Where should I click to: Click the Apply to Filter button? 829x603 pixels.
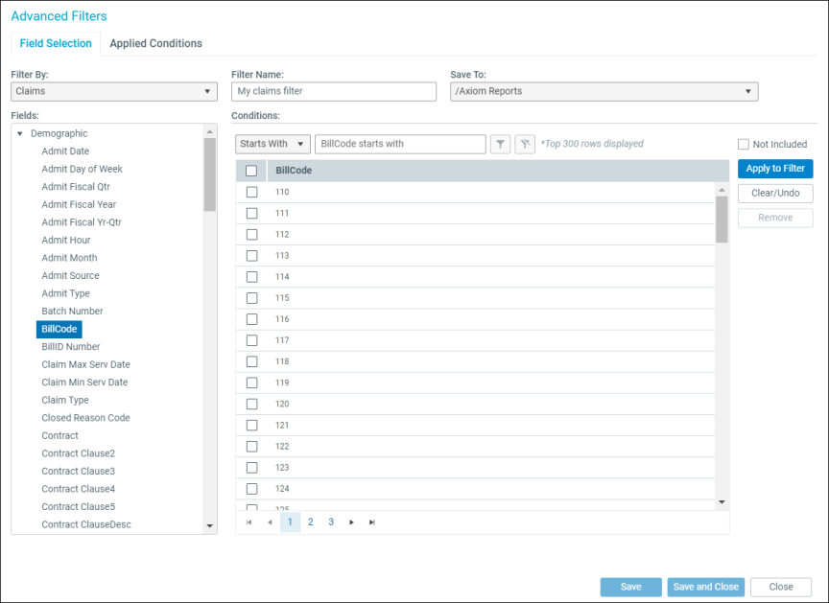tap(775, 169)
